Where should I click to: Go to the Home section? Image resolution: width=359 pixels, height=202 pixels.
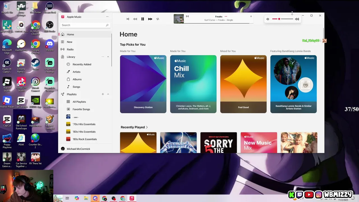click(86, 34)
